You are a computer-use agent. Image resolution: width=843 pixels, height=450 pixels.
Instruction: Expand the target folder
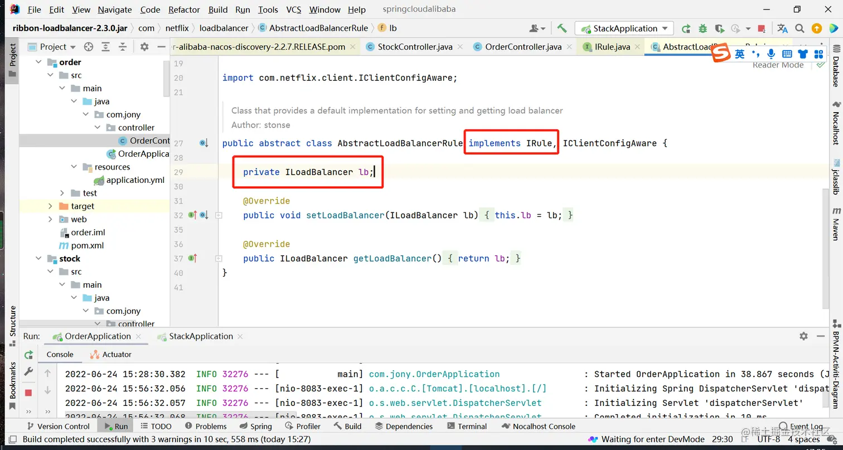50,206
